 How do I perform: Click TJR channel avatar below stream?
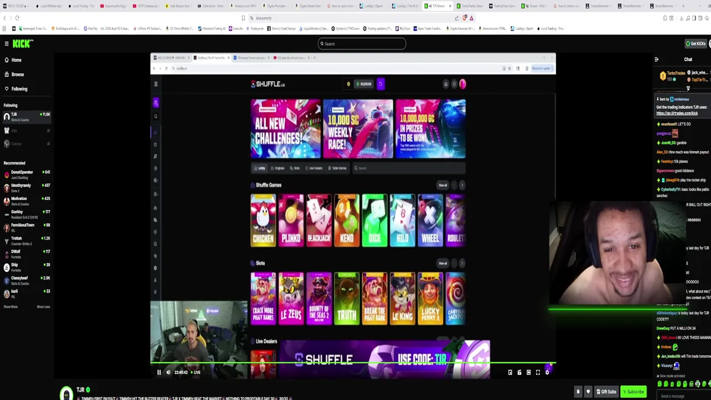66,393
